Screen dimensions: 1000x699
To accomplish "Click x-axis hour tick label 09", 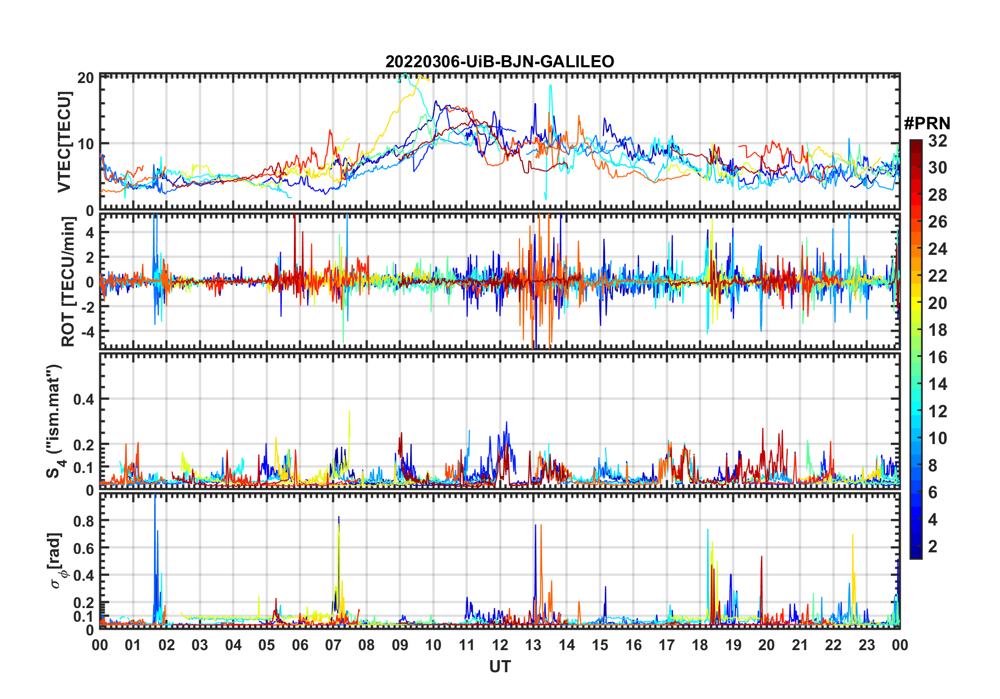I will [400, 645].
